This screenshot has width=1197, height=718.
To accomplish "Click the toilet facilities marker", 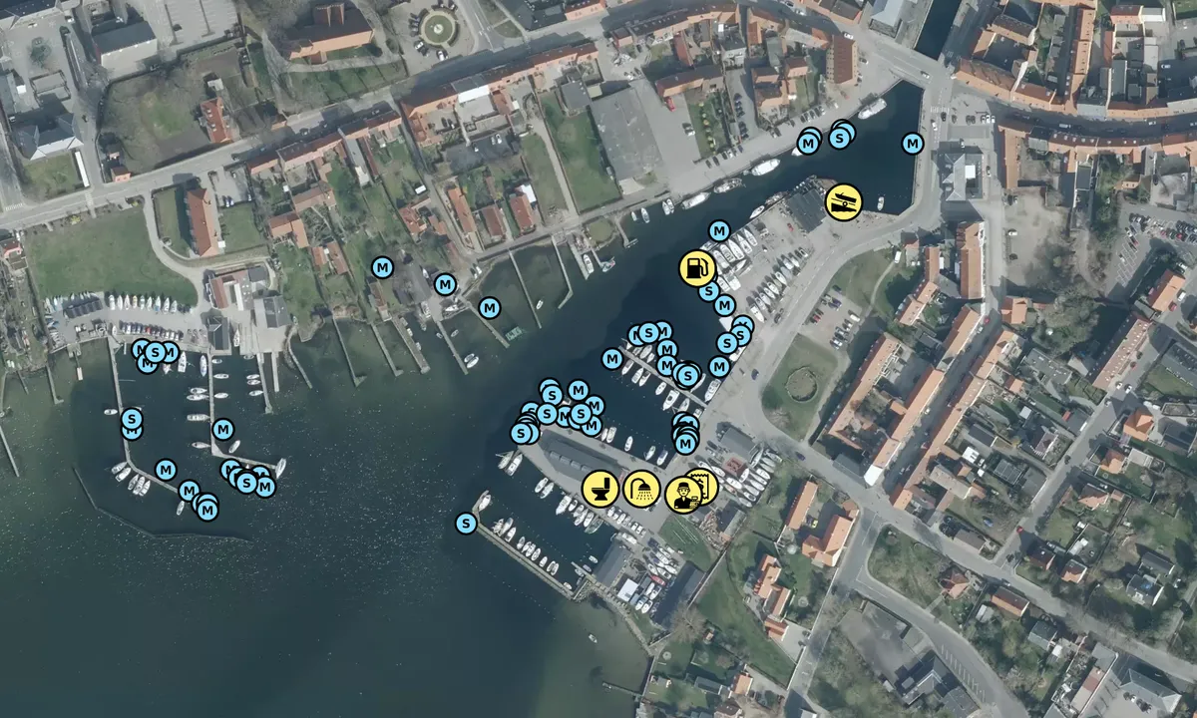I will 602,488.
